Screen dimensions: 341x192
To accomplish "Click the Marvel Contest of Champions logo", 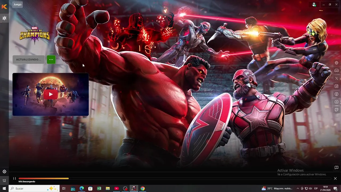I will tap(35, 34).
